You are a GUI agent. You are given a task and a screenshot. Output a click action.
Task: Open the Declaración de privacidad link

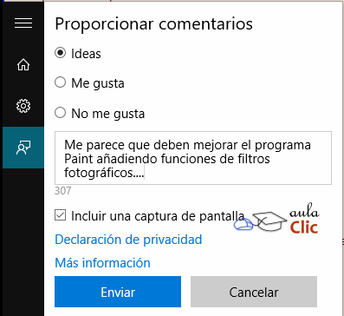(x=128, y=240)
